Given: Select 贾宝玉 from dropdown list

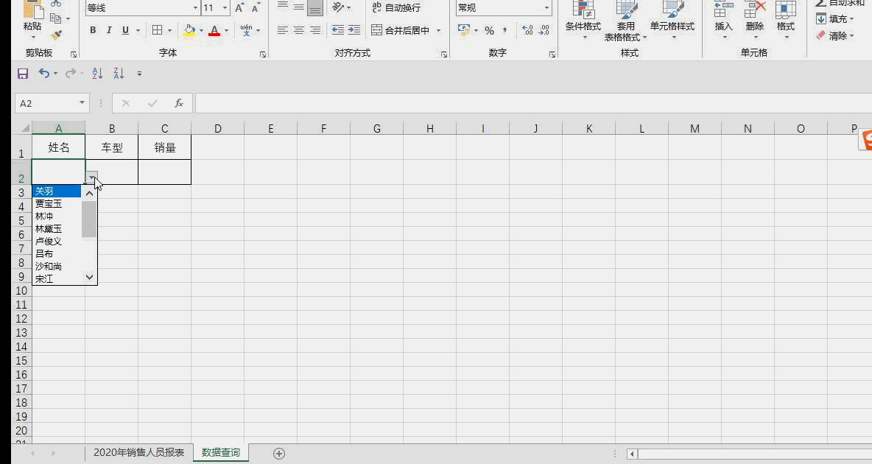Looking at the screenshot, I should coord(57,204).
